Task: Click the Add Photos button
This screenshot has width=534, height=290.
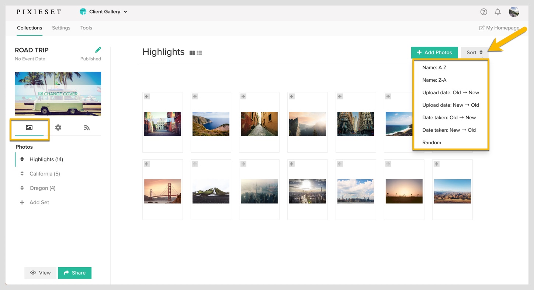Action: [x=434, y=52]
